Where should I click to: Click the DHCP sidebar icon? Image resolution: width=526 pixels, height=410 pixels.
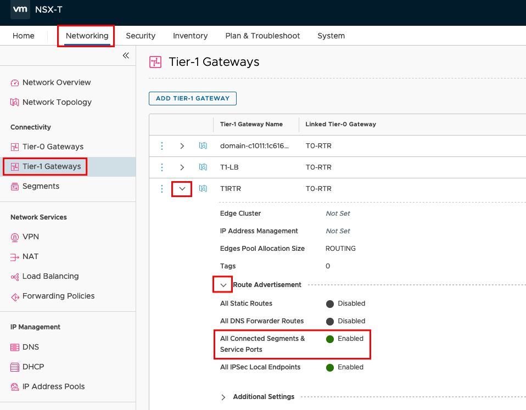[x=15, y=367]
